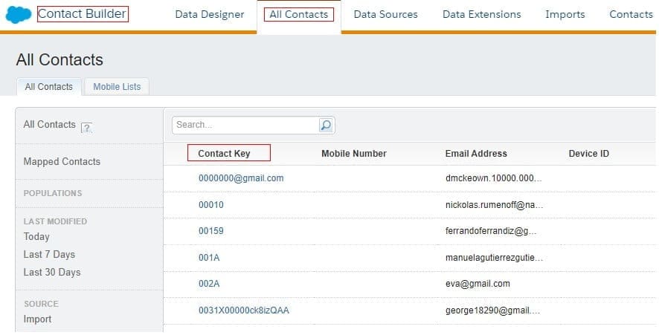Filter contacts by Last 30 Days
659x335 pixels.
click(x=52, y=273)
